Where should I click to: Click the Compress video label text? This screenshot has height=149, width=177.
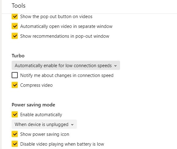pyautogui.click(x=36, y=85)
